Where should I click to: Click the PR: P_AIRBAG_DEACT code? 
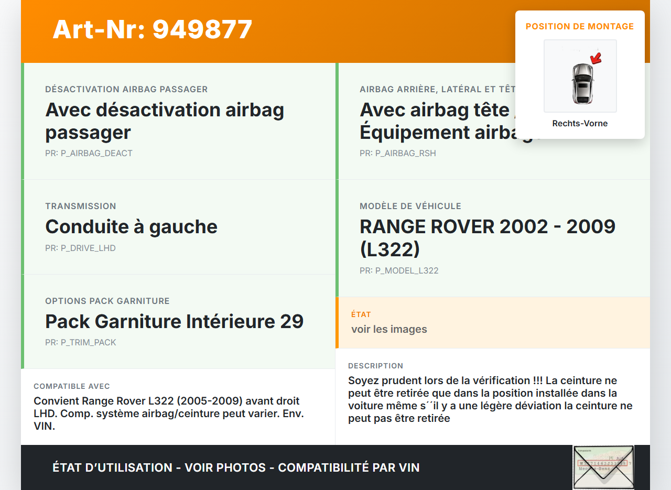pos(89,153)
